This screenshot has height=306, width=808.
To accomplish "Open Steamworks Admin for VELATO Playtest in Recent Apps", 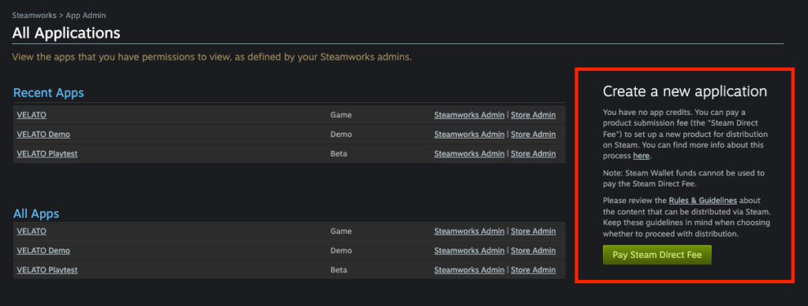I will (469, 153).
